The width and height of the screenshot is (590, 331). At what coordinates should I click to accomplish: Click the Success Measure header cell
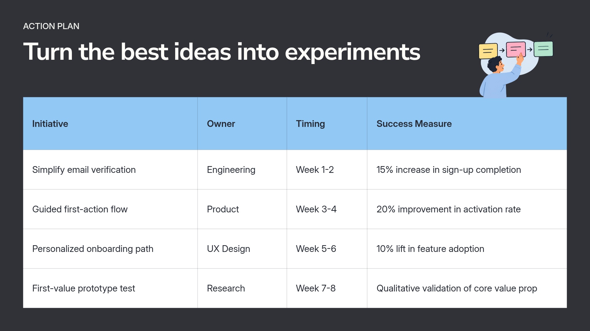[467, 124]
